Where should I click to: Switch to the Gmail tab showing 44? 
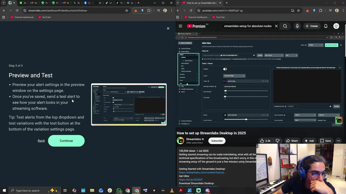[34, 3]
